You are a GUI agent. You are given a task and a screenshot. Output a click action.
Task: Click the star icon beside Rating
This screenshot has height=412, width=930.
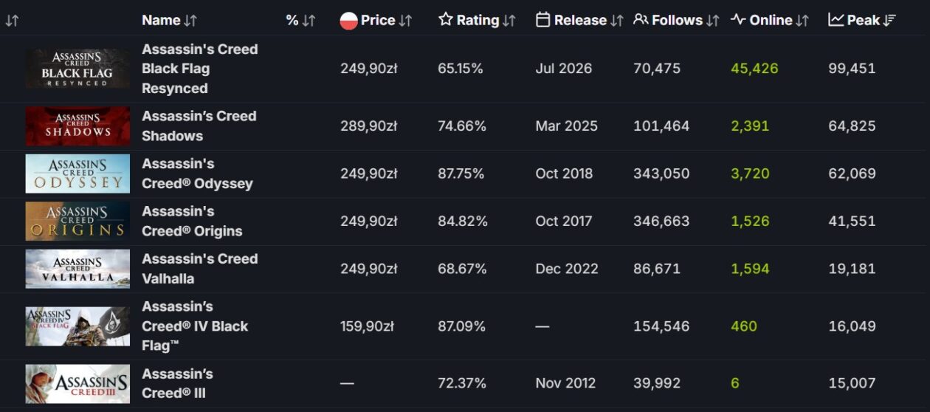click(445, 19)
